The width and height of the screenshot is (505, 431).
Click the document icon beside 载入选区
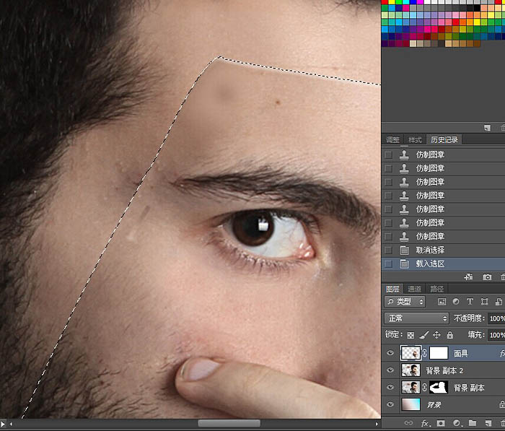tap(404, 264)
